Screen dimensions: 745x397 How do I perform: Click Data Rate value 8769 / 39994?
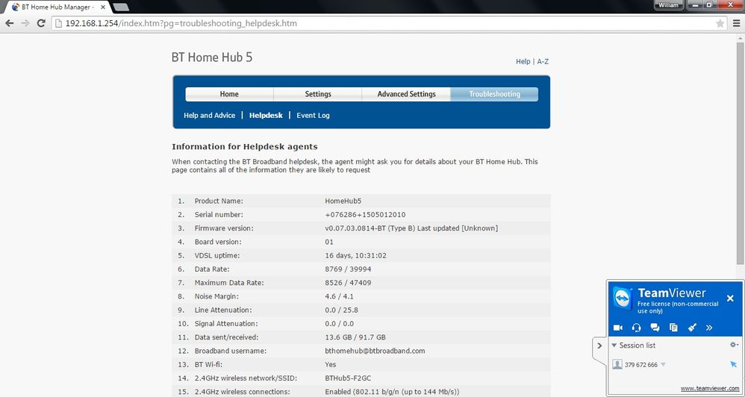click(x=348, y=269)
